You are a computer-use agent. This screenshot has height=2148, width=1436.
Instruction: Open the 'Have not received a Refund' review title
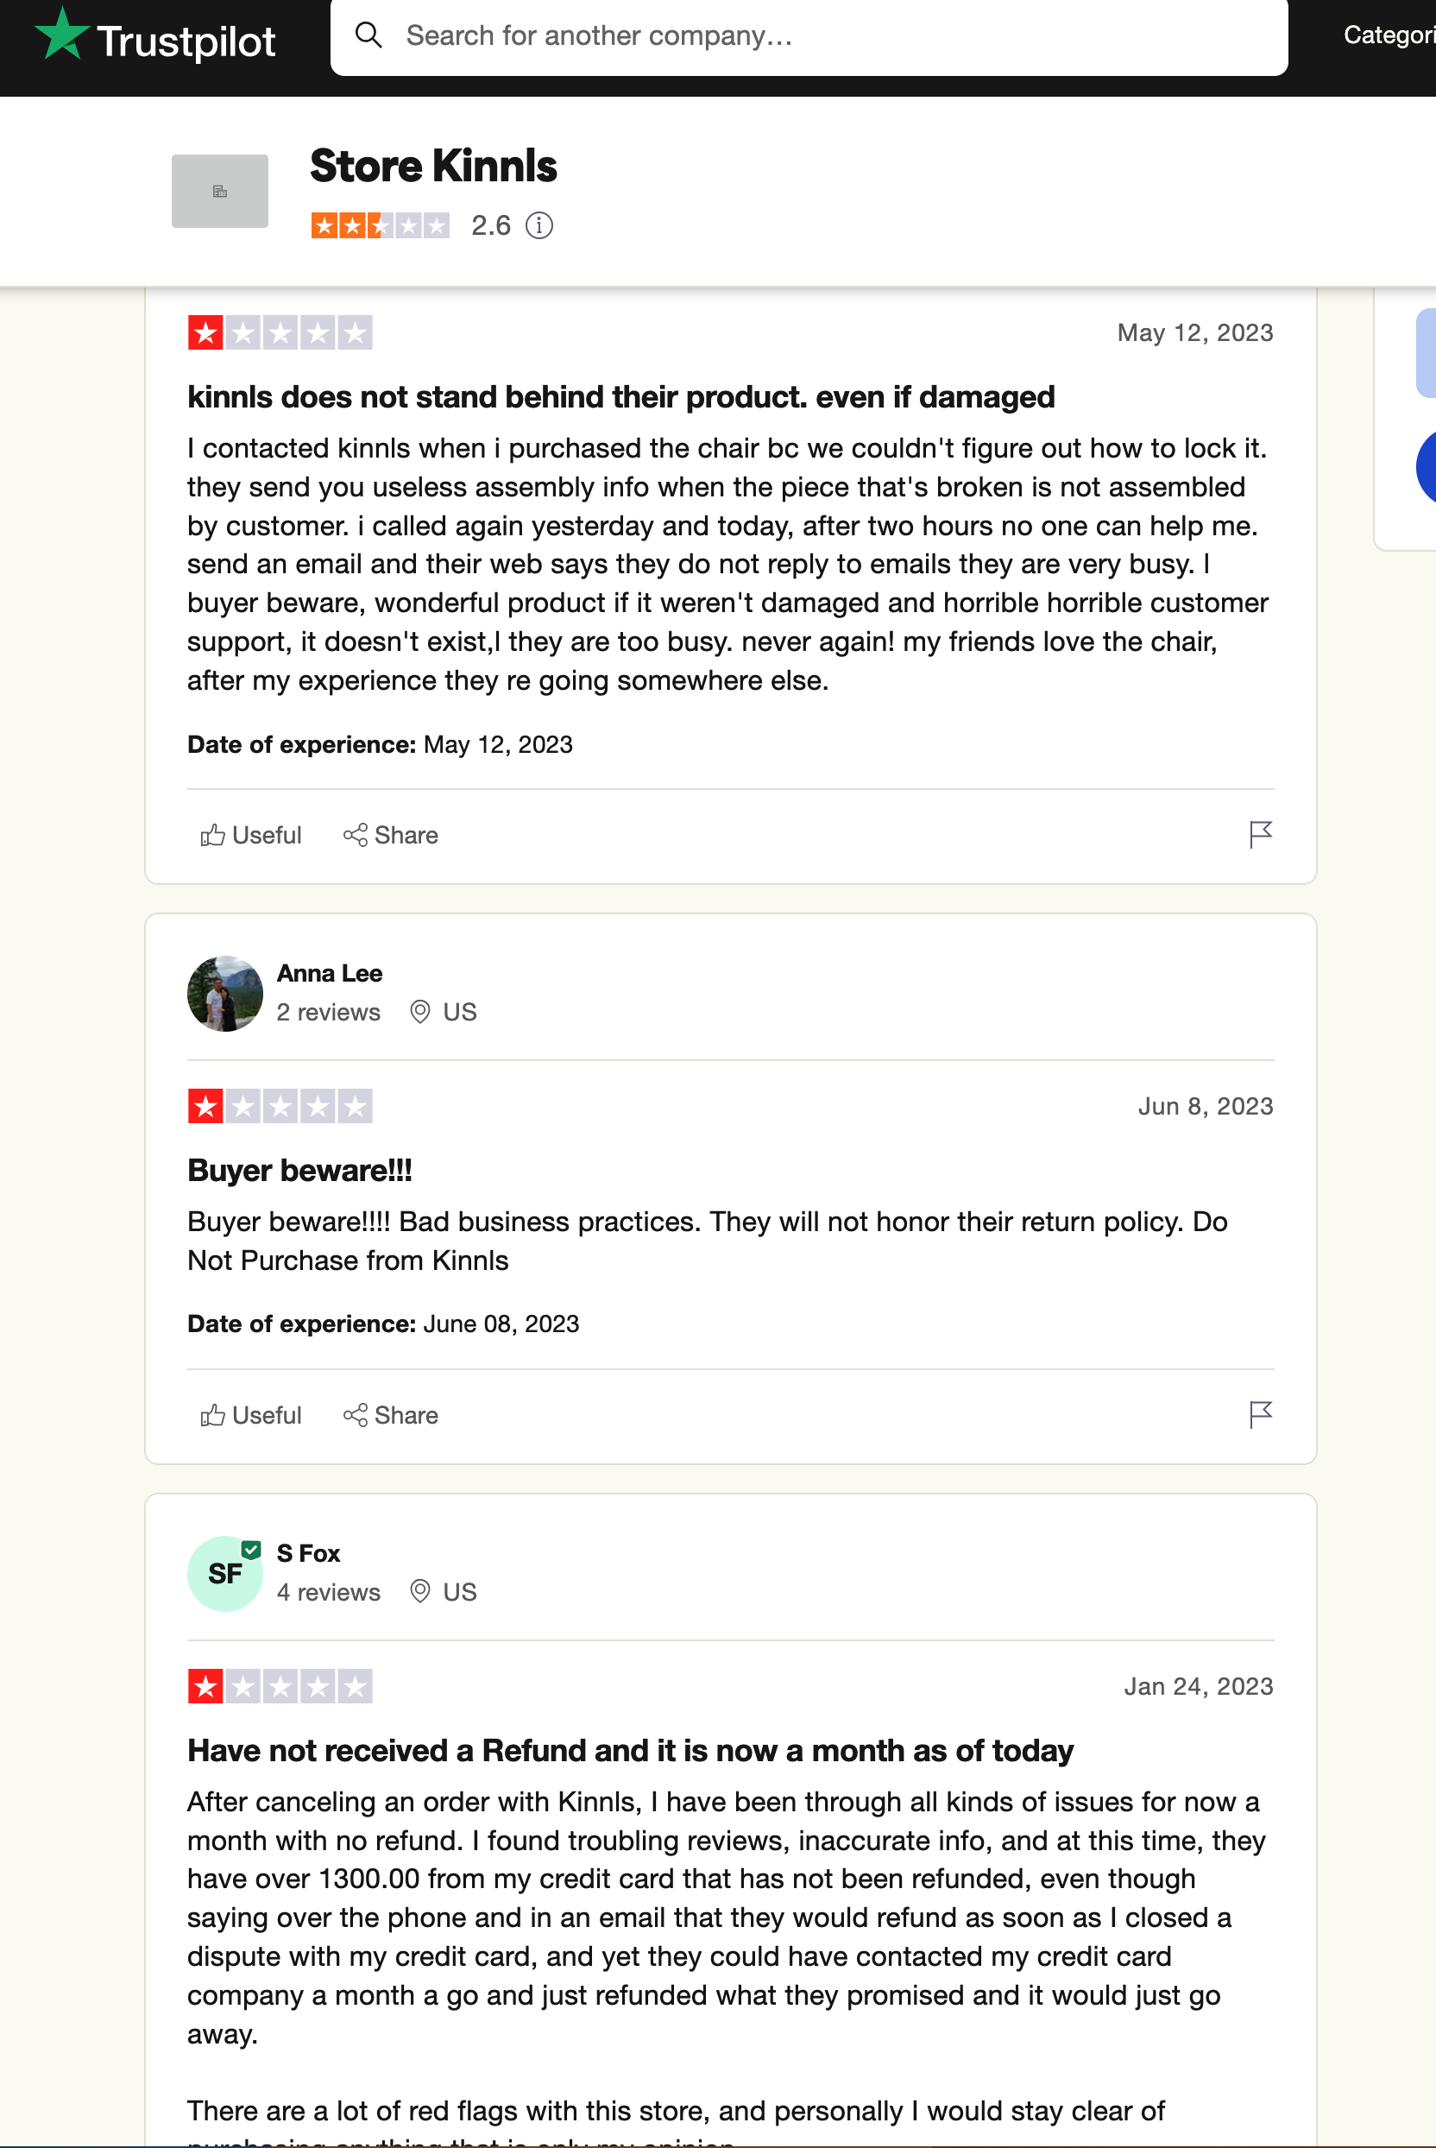[630, 1749]
